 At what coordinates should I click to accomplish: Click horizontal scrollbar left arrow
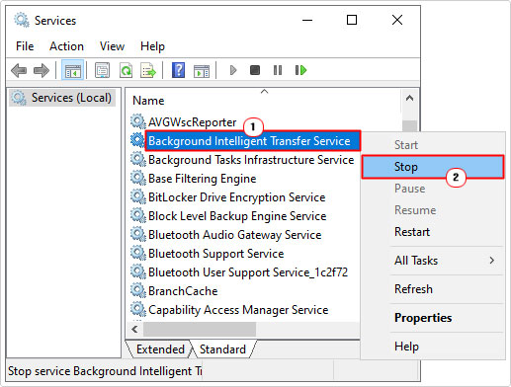[134, 329]
